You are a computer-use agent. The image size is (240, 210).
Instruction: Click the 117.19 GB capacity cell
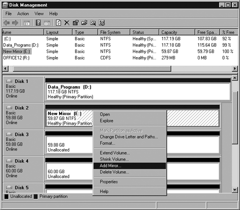point(171,39)
